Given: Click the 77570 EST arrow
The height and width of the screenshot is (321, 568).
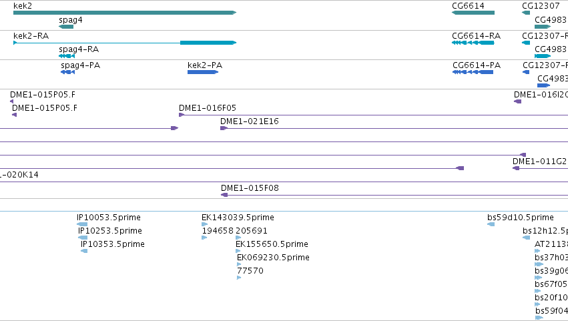Looking at the screenshot, I should (x=239, y=278).
